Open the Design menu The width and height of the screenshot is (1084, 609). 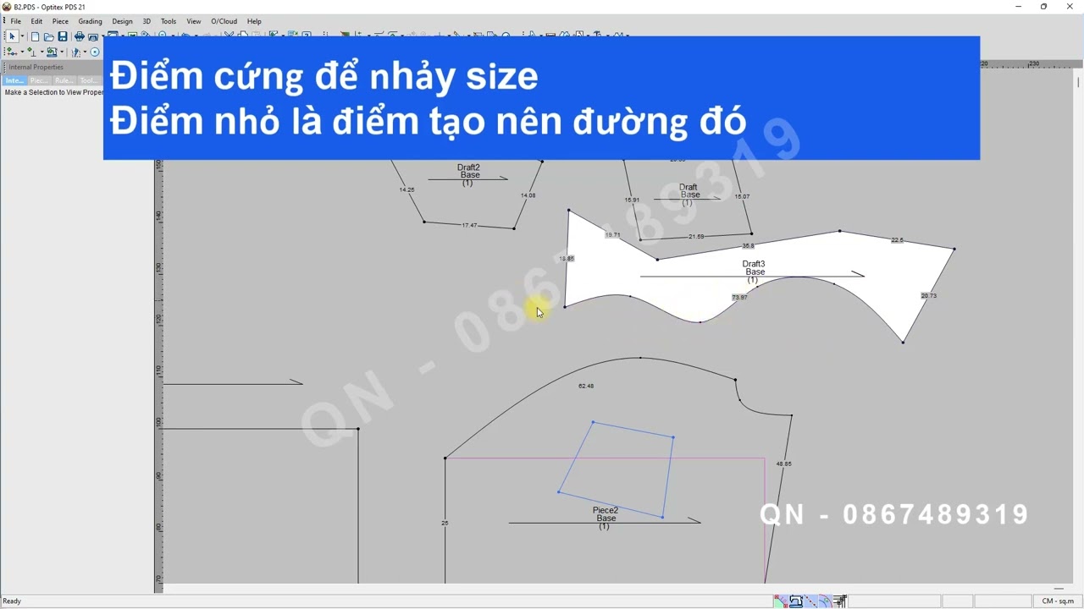click(x=122, y=21)
